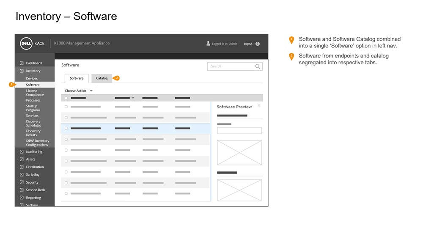Image resolution: width=423 pixels, height=234 pixels.
Task: Switch to the Catalog tab
Action: pos(102,78)
